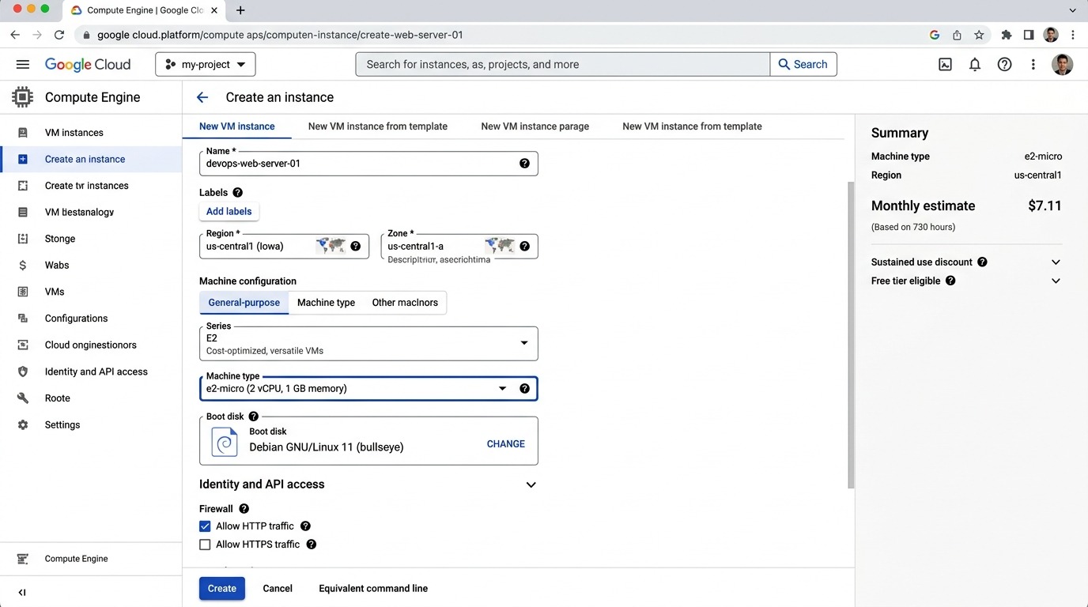Expand Identity and API access section

pos(531,484)
